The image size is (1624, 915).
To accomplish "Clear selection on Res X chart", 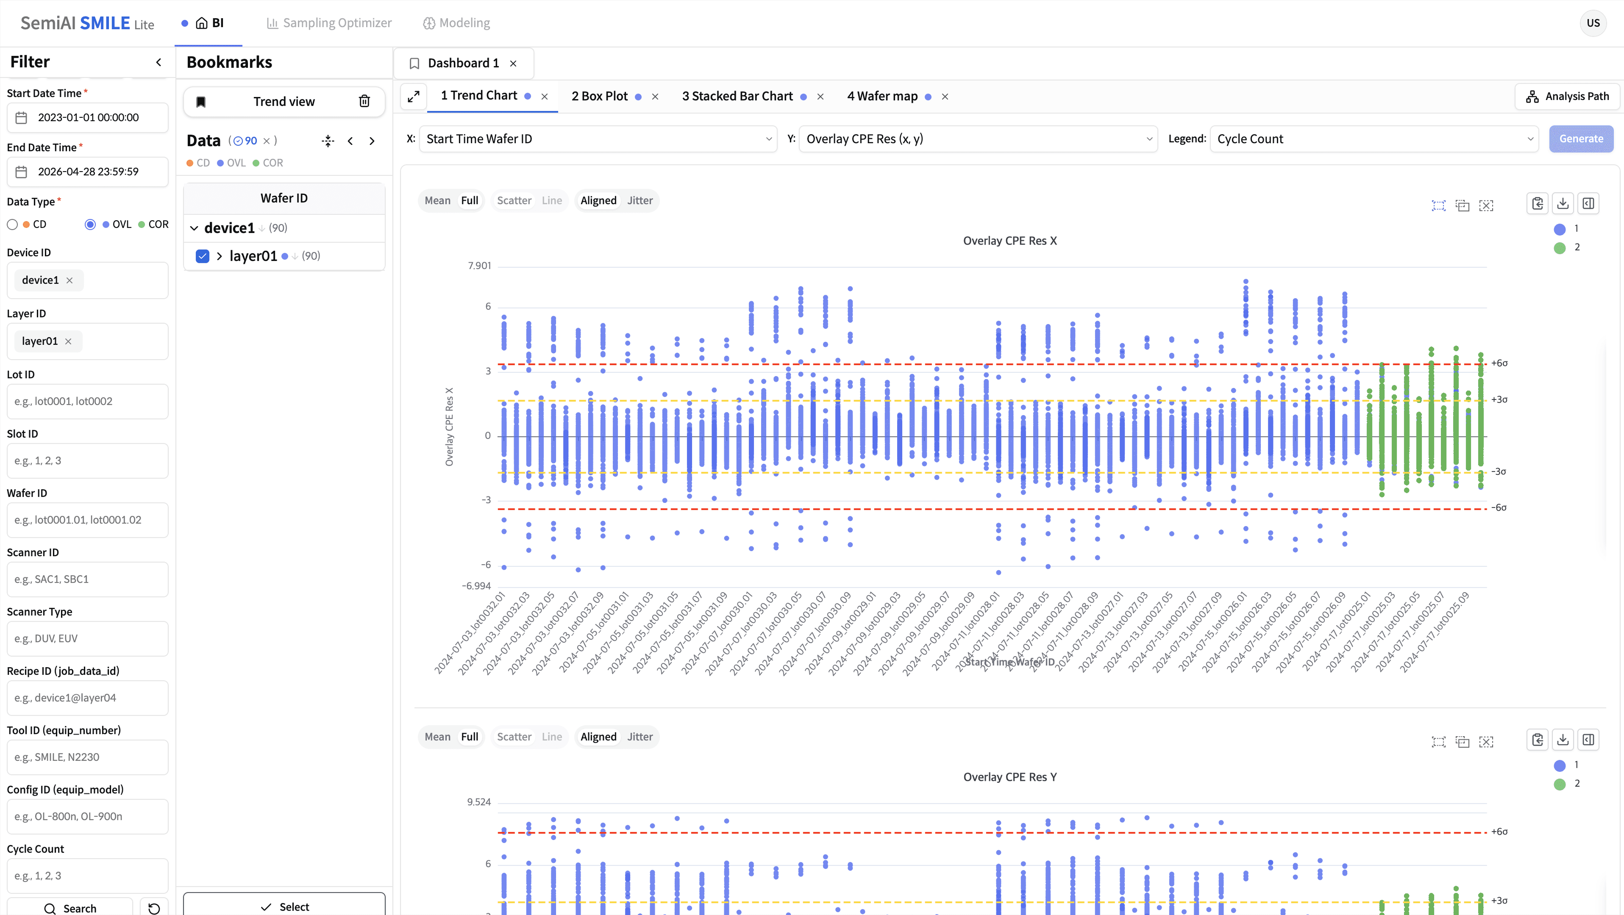I will pos(1487,205).
